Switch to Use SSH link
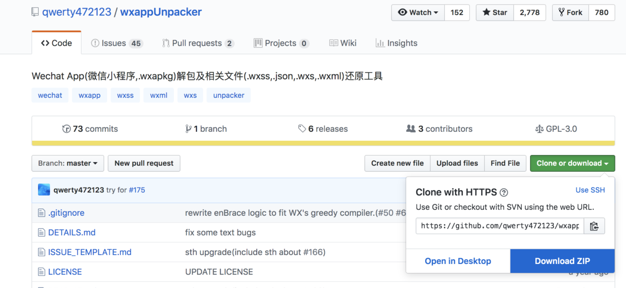The image size is (626, 288). (590, 190)
